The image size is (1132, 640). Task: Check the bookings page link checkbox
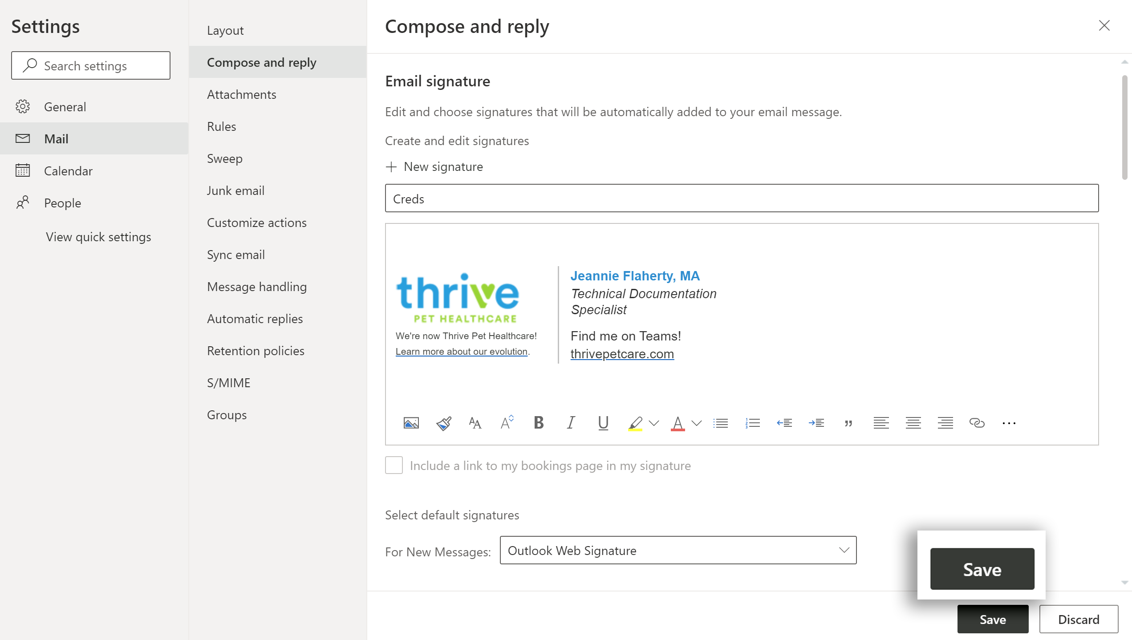click(x=394, y=465)
